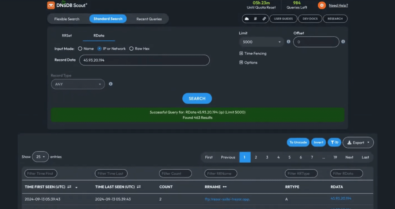The image size is (395, 209).
Task: Open the Show 25 entries dropdown
Action: (x=40, y=157)
